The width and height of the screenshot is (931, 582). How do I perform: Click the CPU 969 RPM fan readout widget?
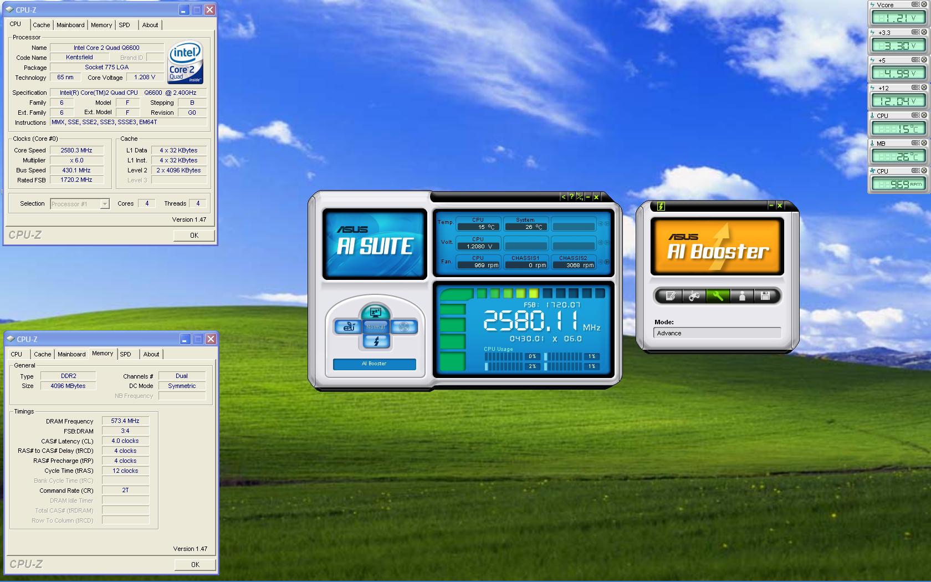tap(898, 184)
